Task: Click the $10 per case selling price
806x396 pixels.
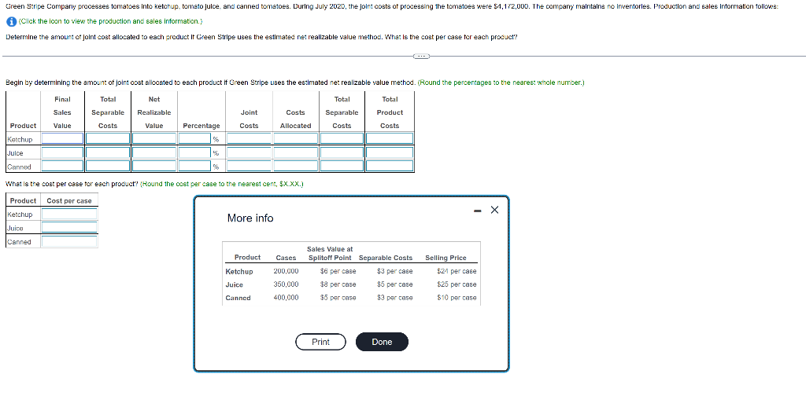Action: 457,298
